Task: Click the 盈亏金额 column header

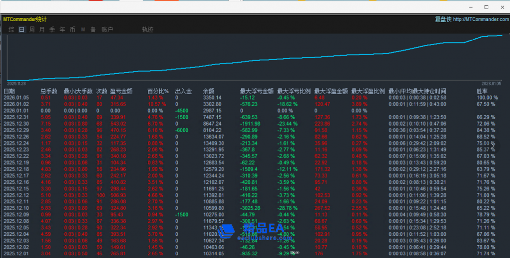Action: tap(121, 91)
